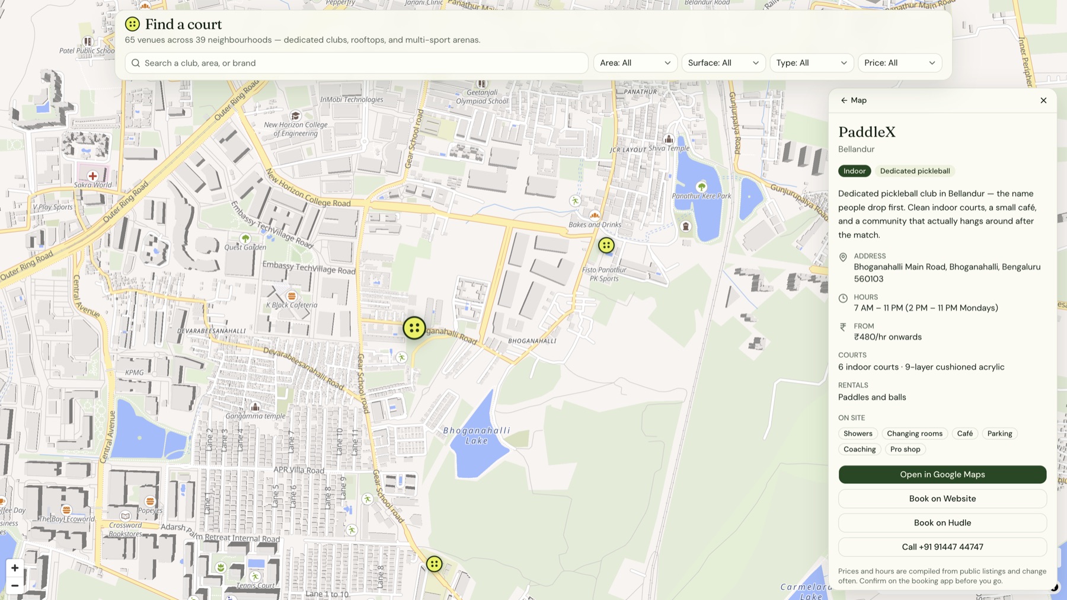Close the PaddleX details panel

click(1043, 100)
